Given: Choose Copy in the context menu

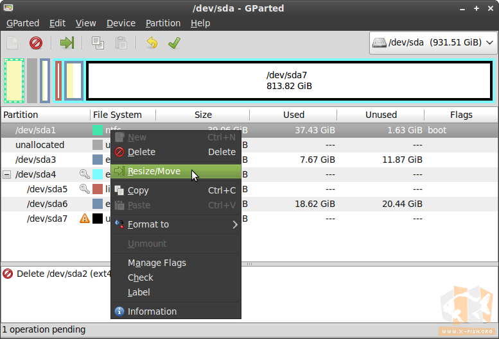Looking at the screenshot, I should (176, 190).
